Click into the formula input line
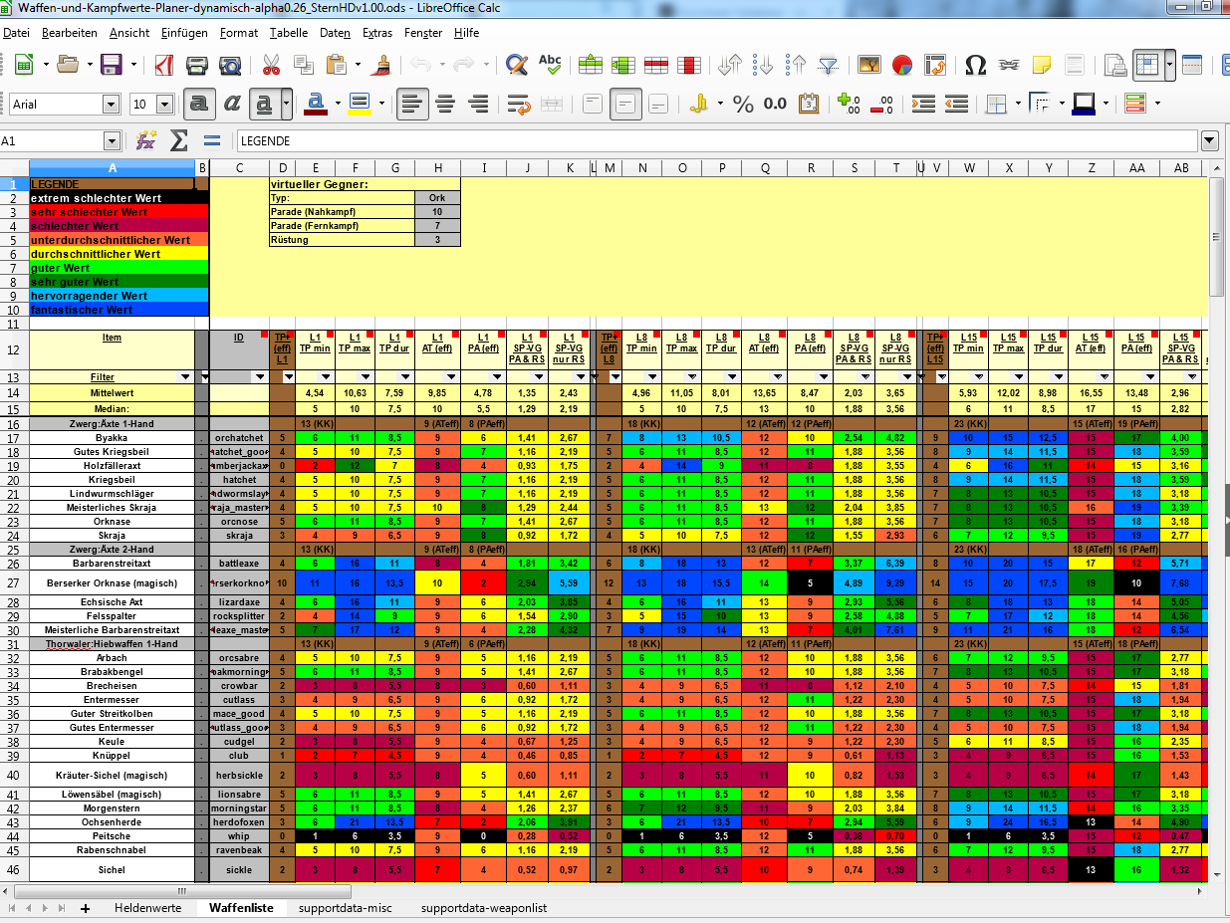Image resolution: width=1230 pixels, height=923 pixels. pyautogui.click(x=715, y=141)
